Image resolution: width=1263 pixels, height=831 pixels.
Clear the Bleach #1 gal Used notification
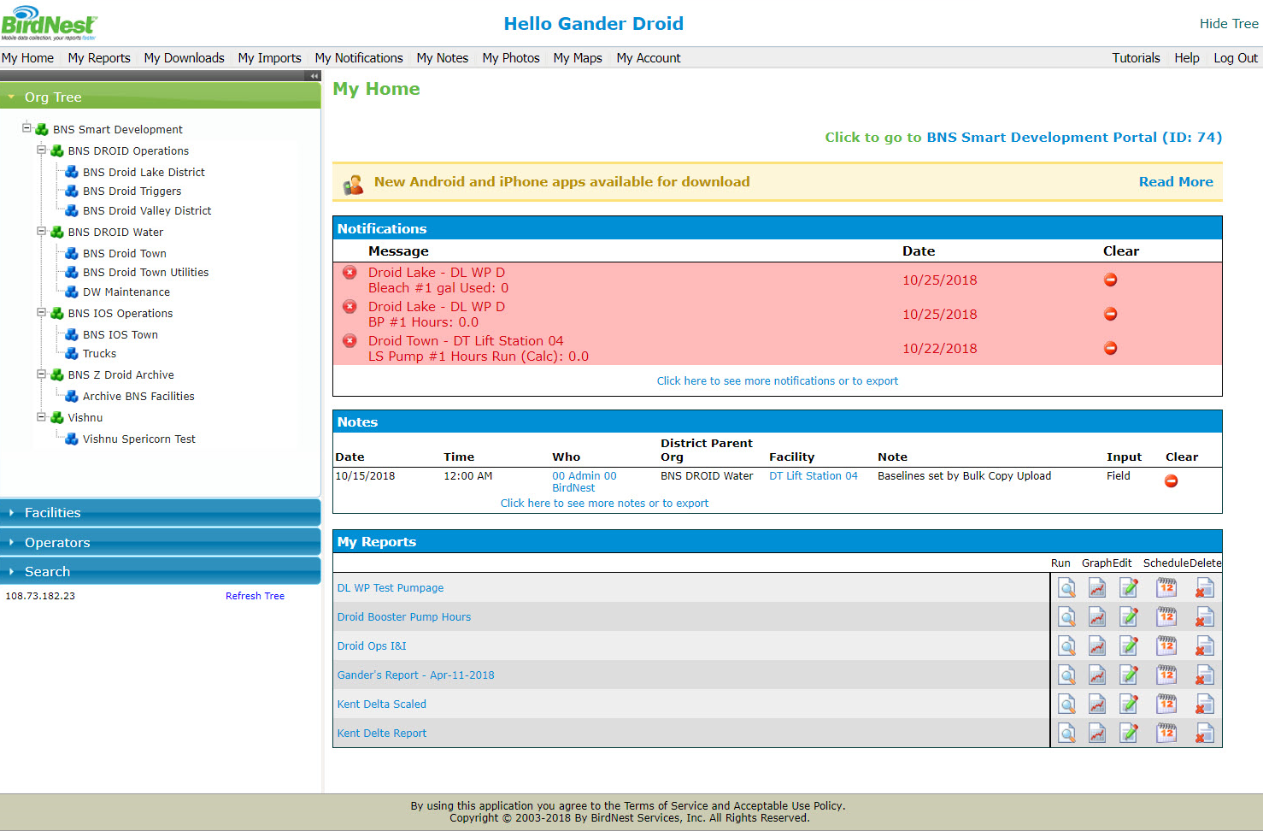coord(1111,280)
